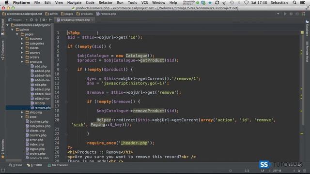Open the Apple menu
310x174 pixels.
[6, 2]
